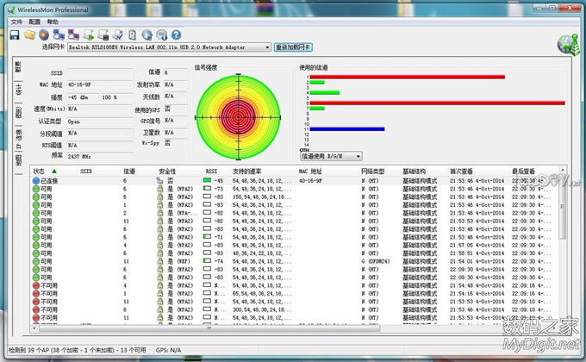Click the orange round icon in the toolbar

pyautogui.click(x=42, y=34)
